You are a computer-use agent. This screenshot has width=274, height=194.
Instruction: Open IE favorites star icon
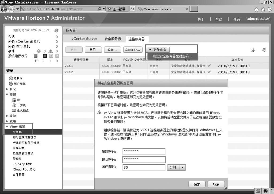pyautogui.click(x=263, y=9)
